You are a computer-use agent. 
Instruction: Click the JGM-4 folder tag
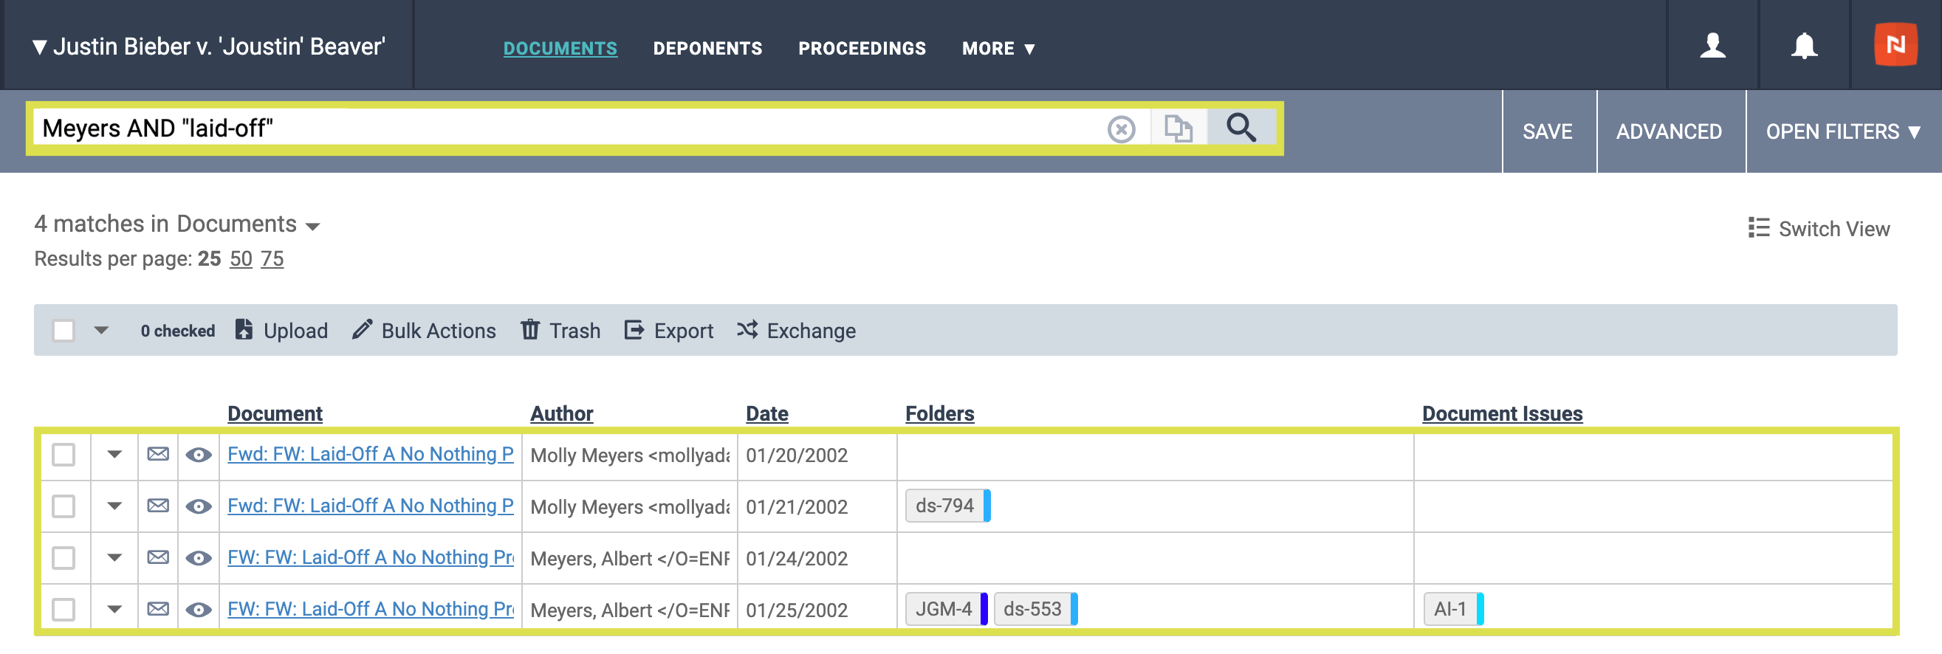(x=946, y=609)
